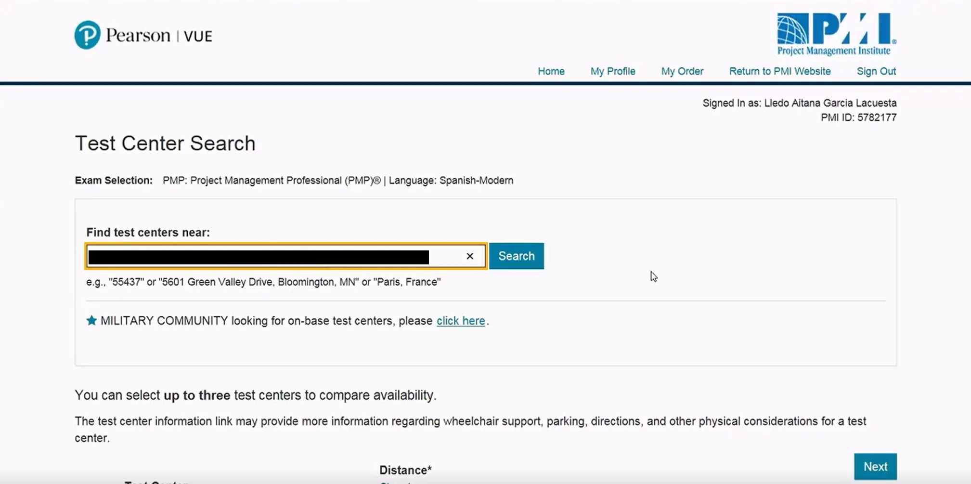Click the Test Center Search page heading
This screenshot has height=484, width=971.
pos(165,144)
